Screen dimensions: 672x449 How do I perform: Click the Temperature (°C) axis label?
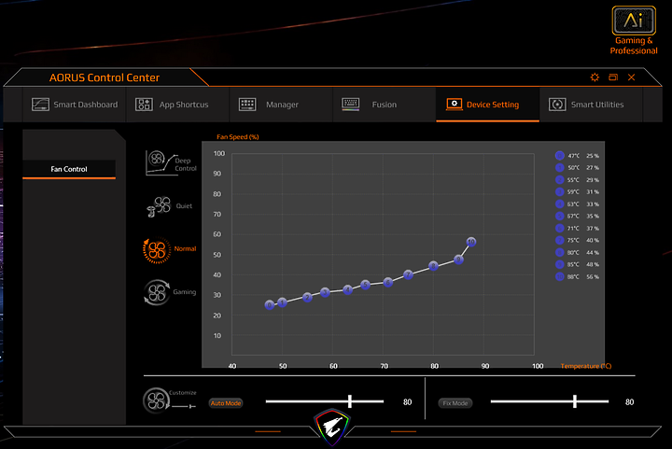[586, 366]
